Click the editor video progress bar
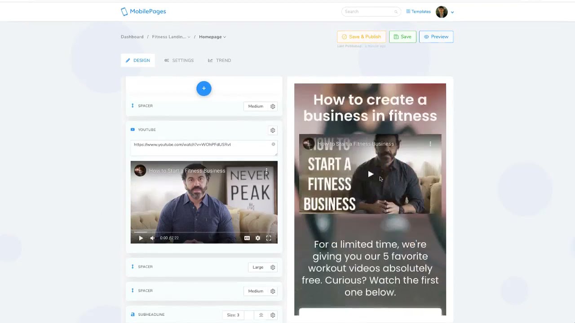This screenshot has width=575, height=323. [204, 232]
